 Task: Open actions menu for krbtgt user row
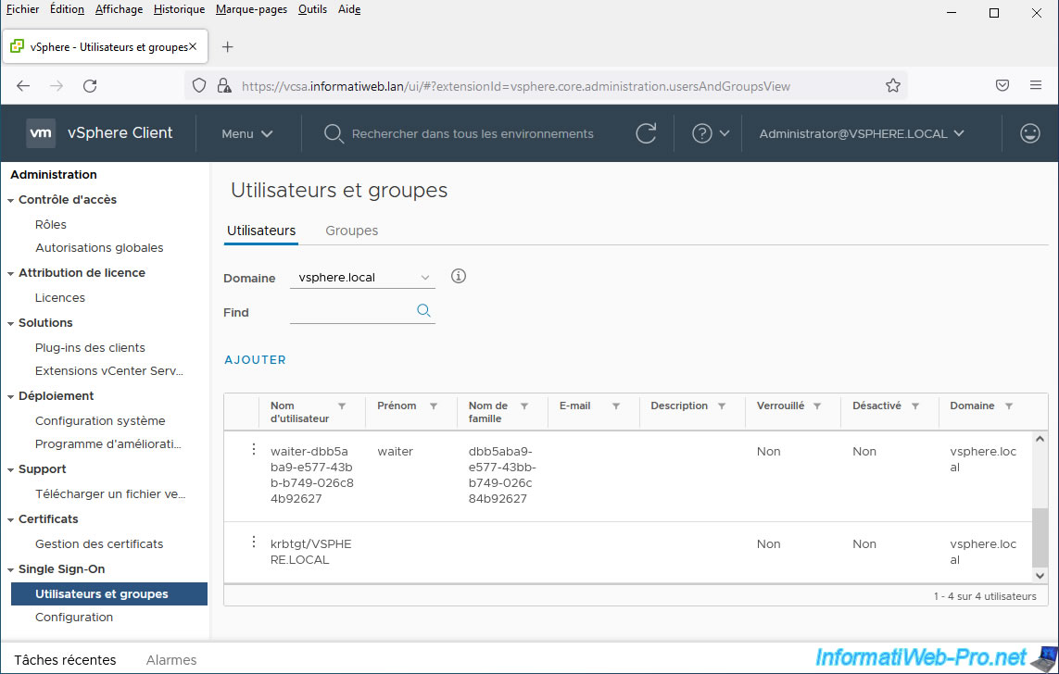click(253, 542)
